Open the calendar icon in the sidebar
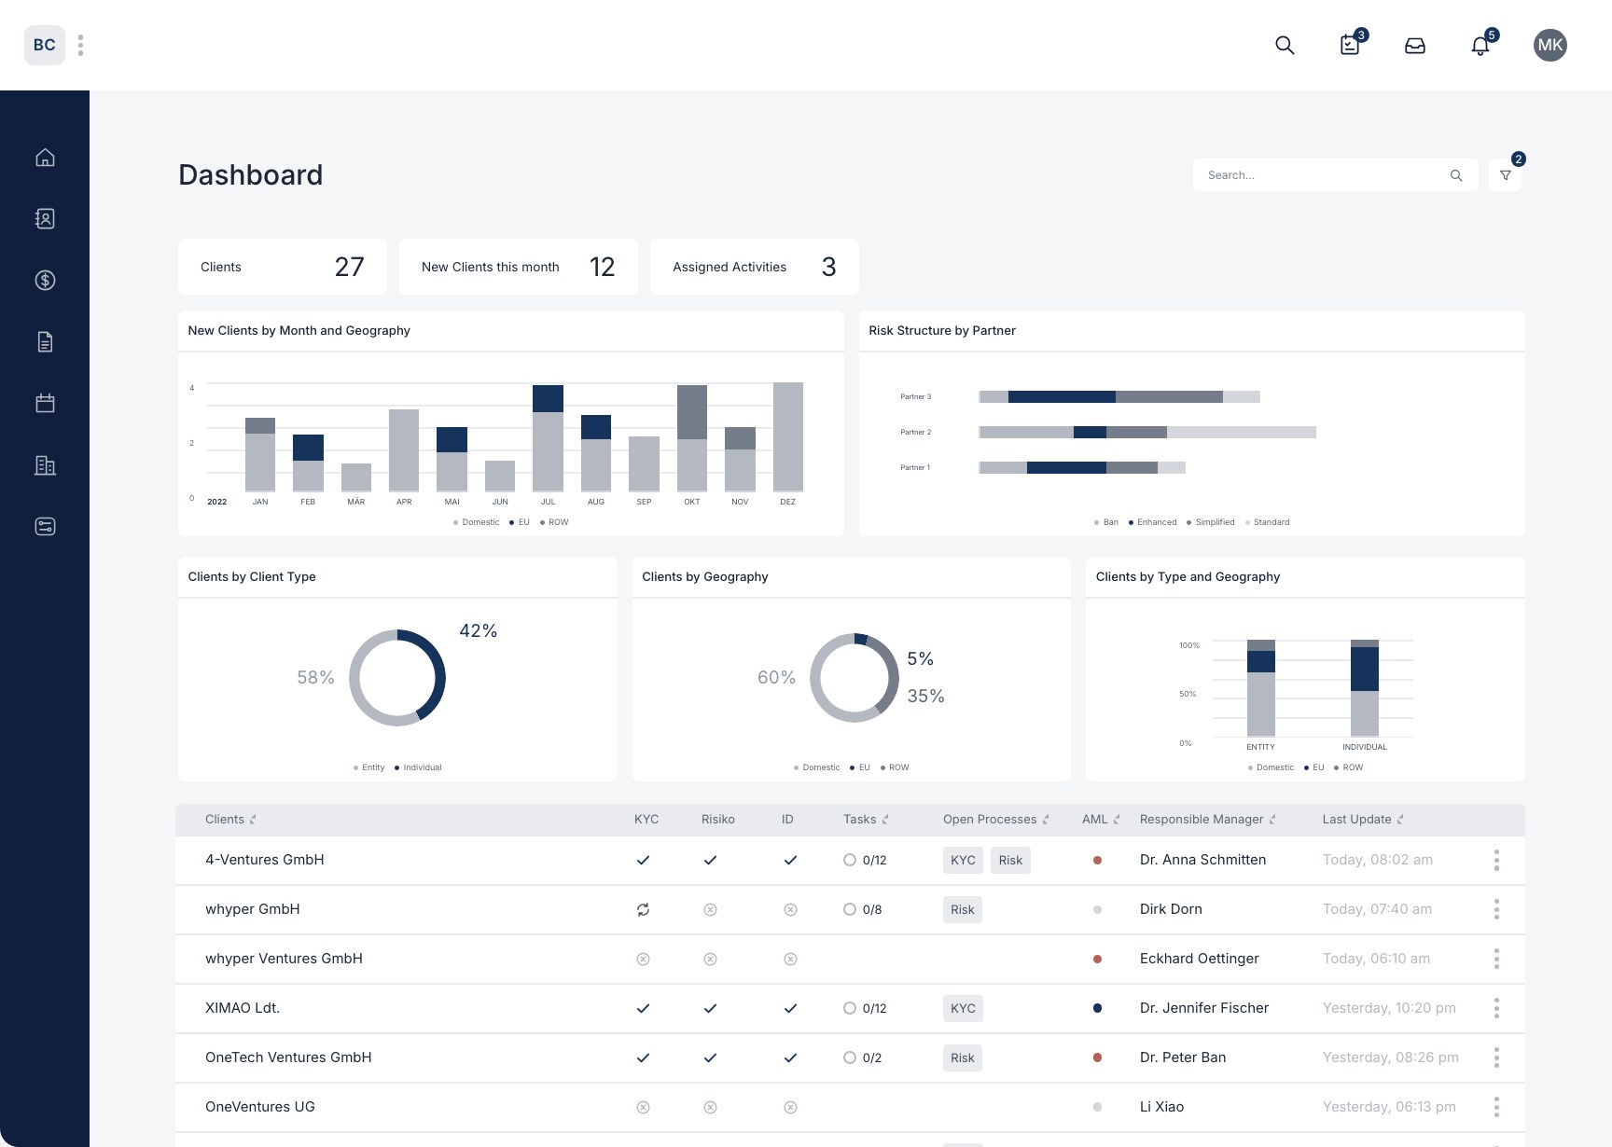This screenshot has width=1612, height=1147. (45, 403)
